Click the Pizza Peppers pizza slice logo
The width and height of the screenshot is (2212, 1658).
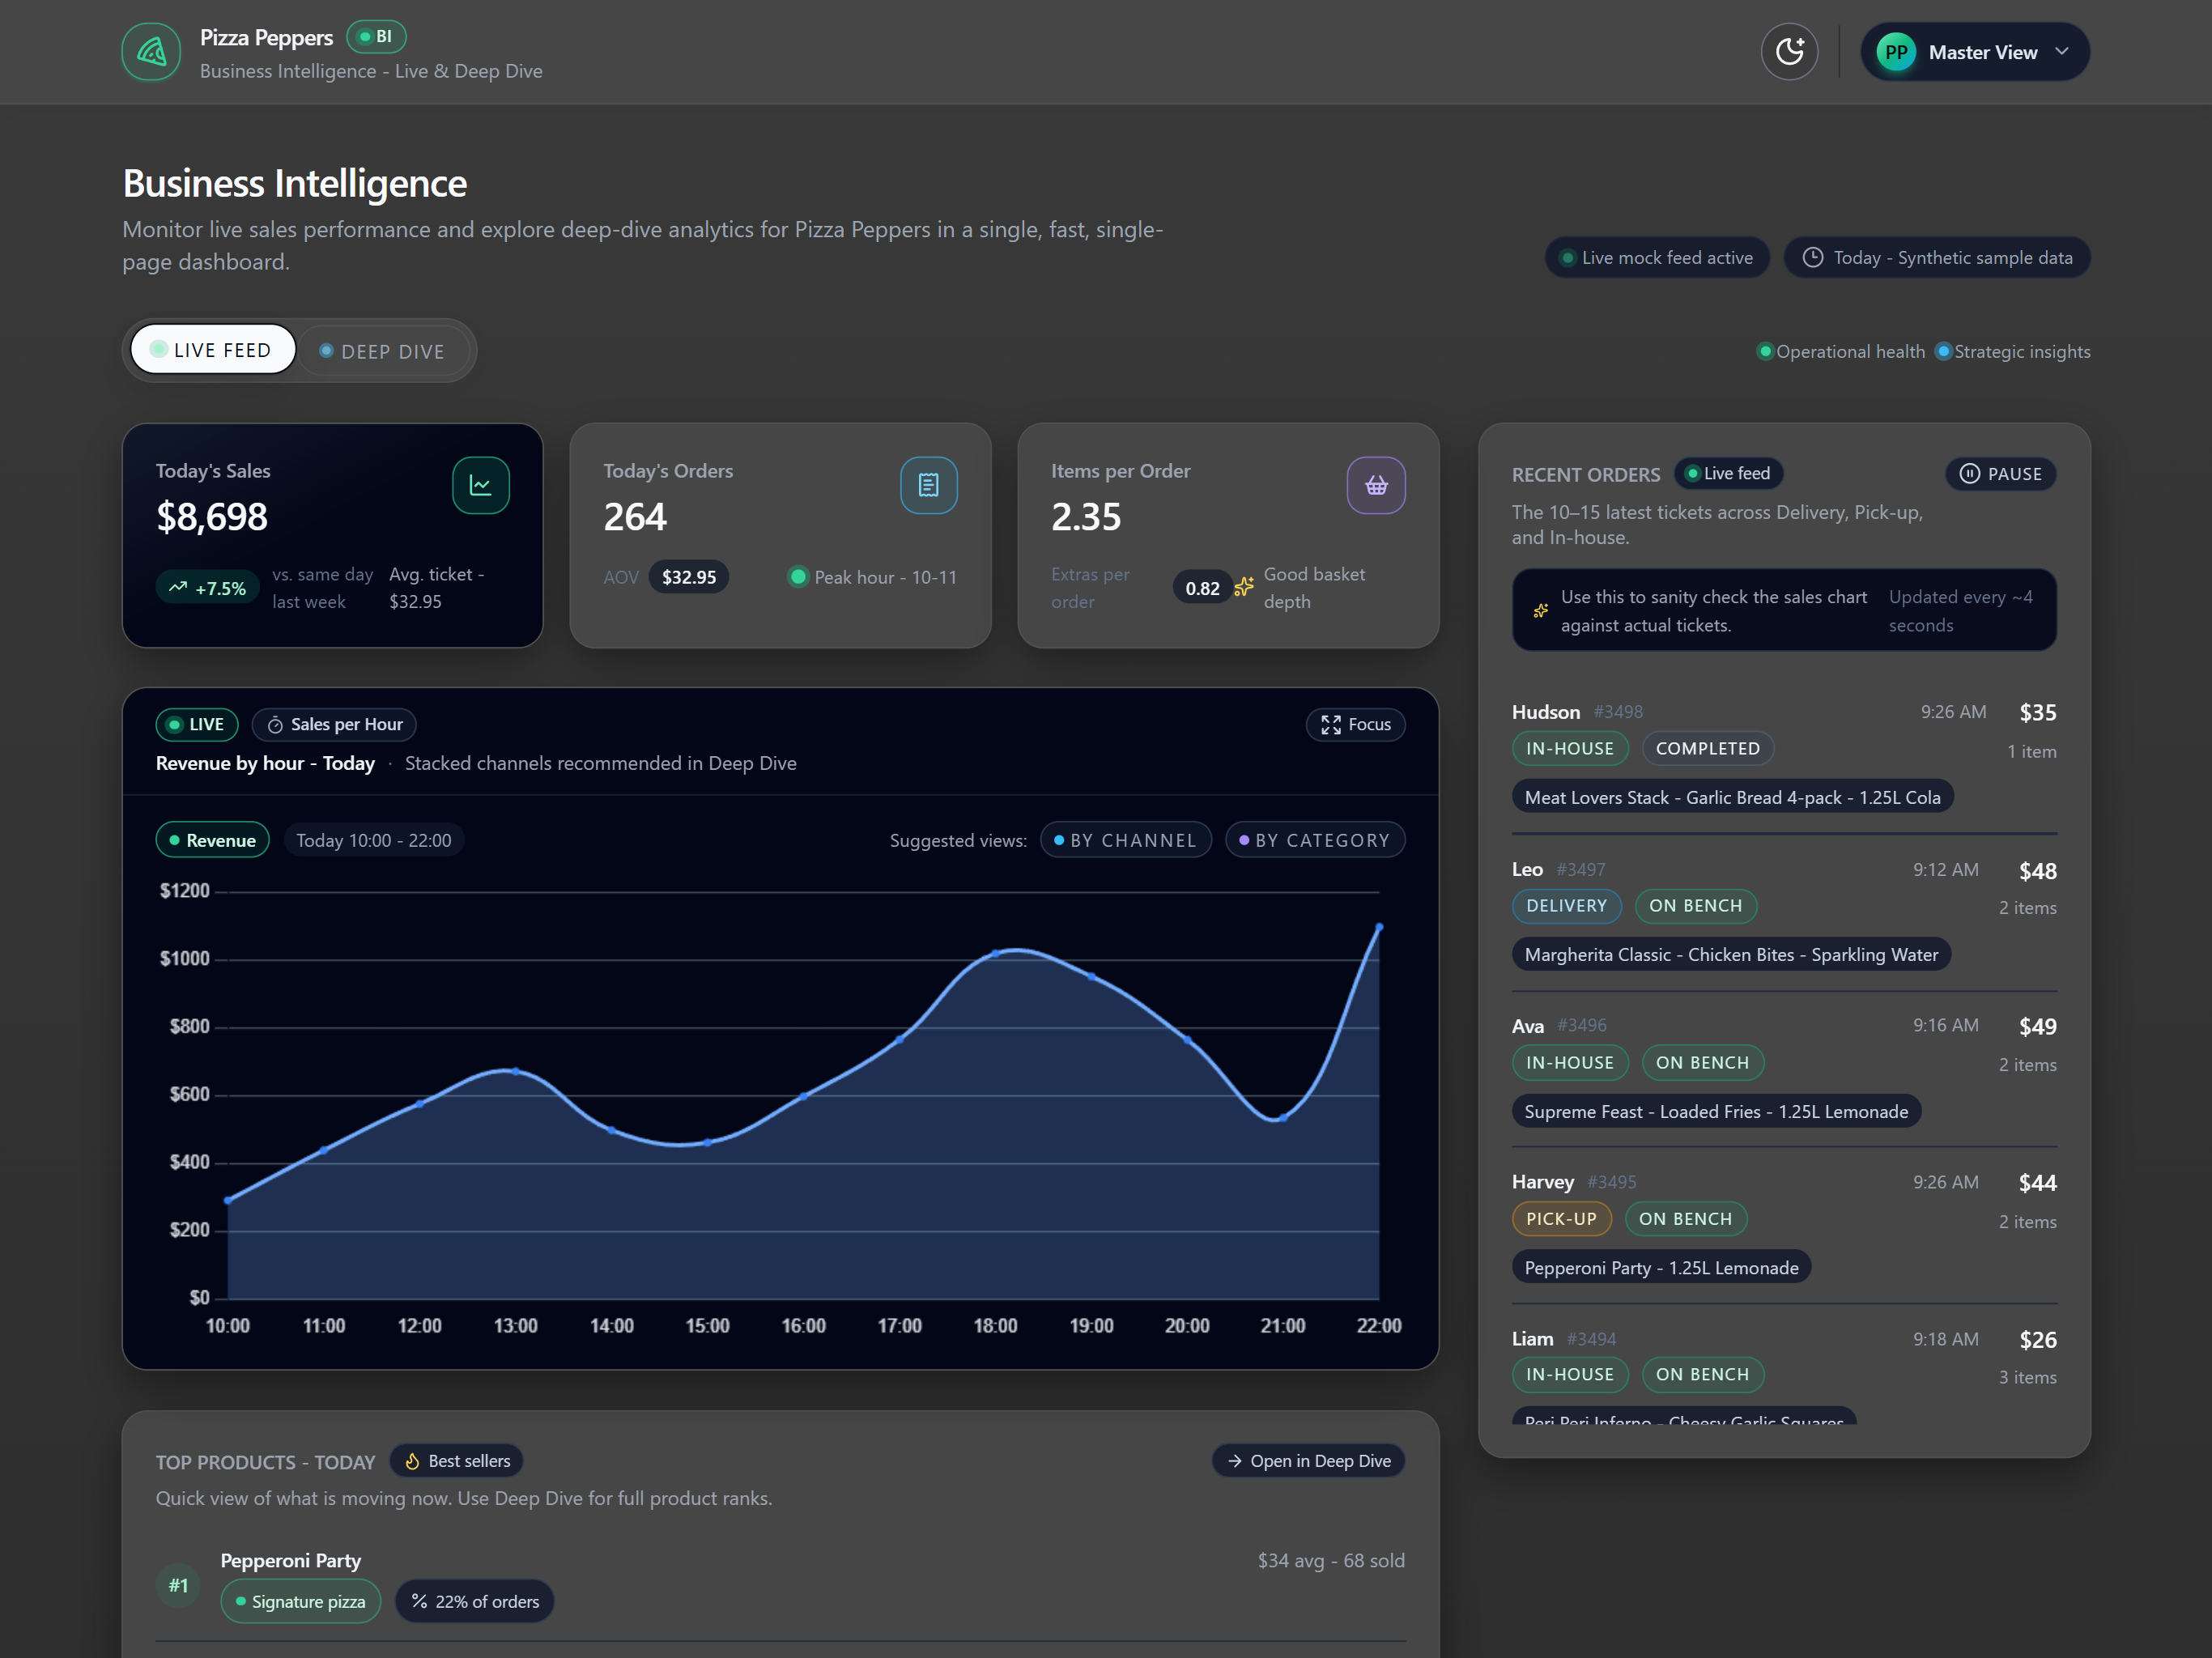[151, 52]
